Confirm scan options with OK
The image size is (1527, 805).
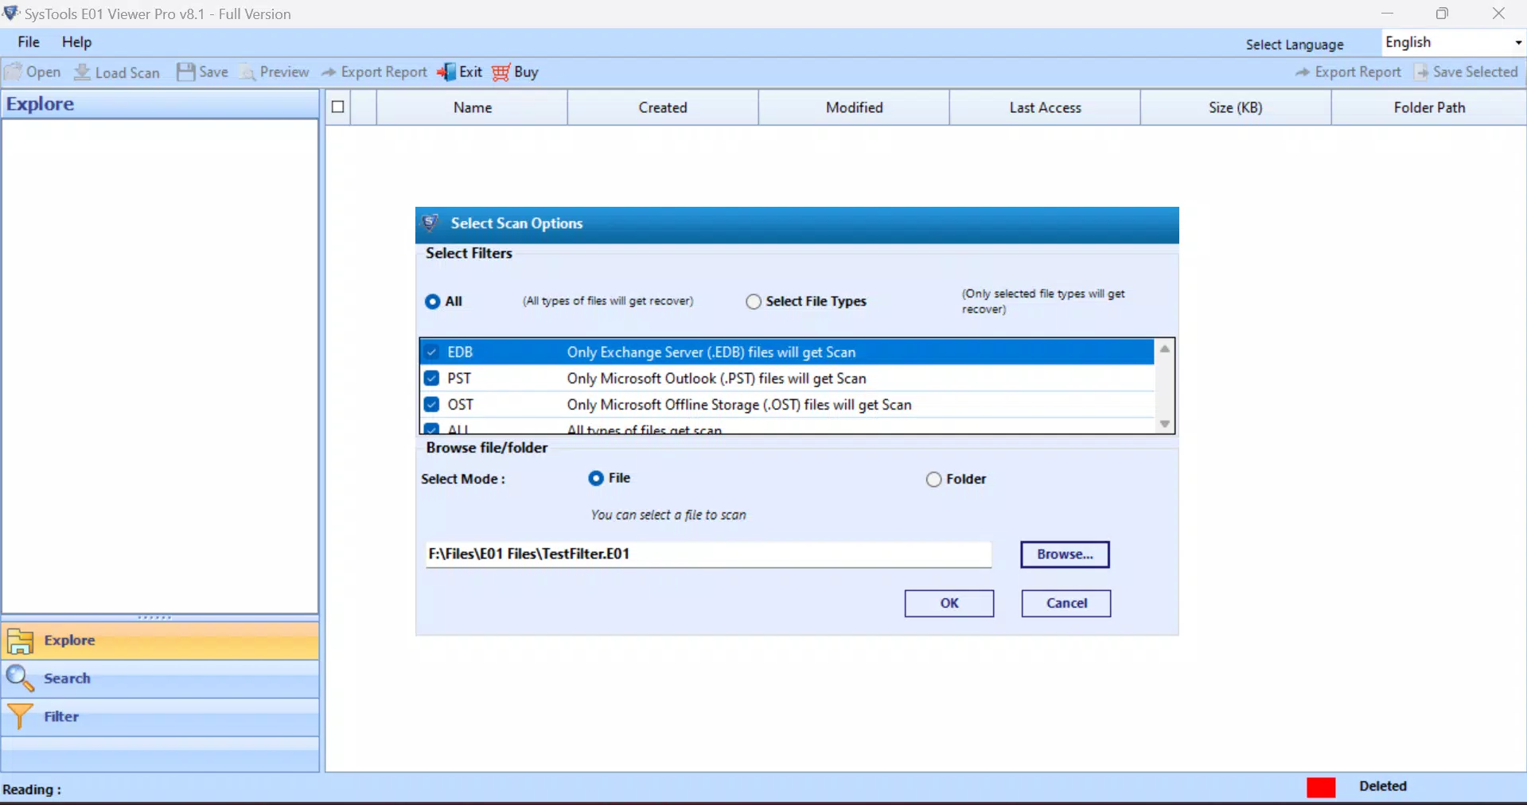(x=949, y=603)
